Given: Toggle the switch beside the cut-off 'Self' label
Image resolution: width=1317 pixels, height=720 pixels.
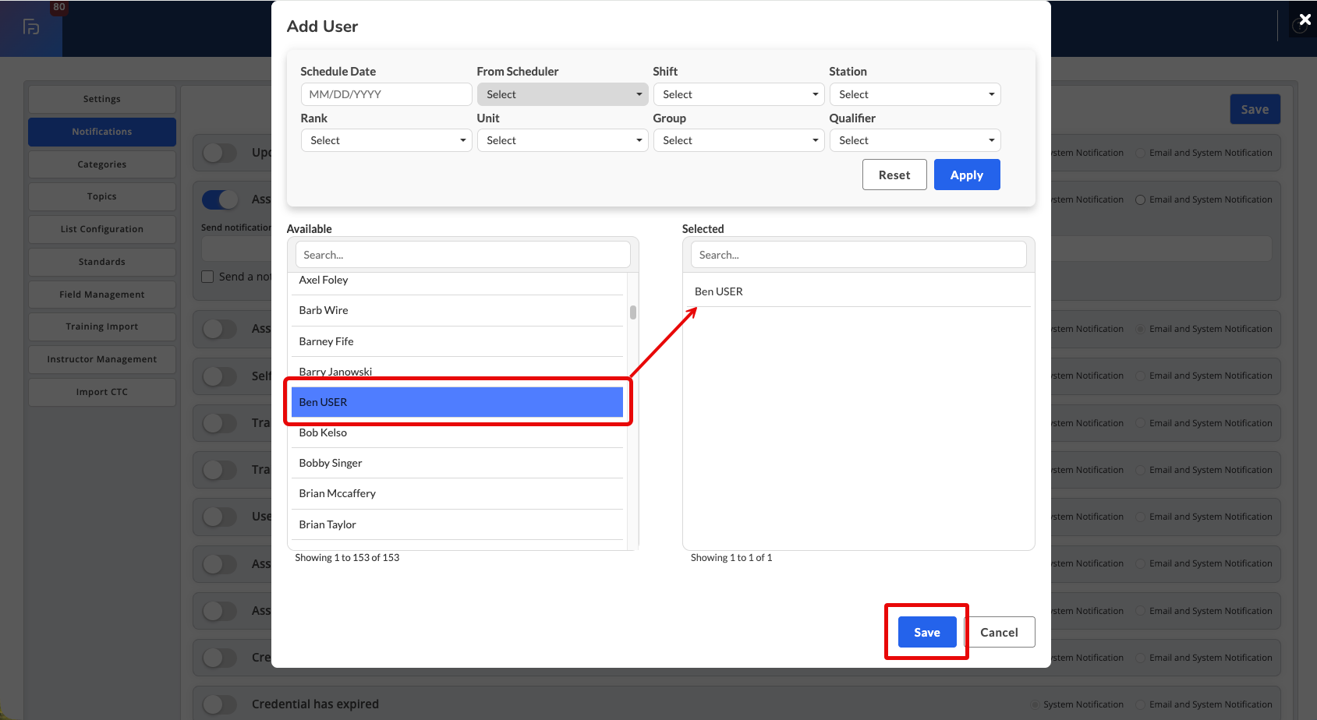Looking at the screenshot, I should point(220,376).
